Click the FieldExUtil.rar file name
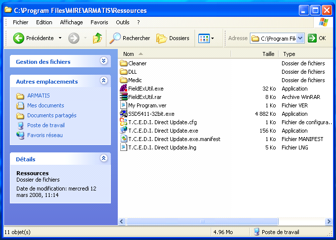 point(145,97)
